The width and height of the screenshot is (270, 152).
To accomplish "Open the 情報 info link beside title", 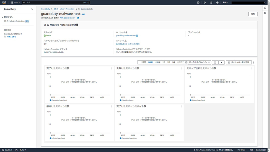I will click(83, 14).
